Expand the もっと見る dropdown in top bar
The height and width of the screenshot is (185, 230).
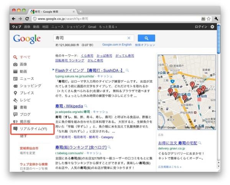(108, 27)
